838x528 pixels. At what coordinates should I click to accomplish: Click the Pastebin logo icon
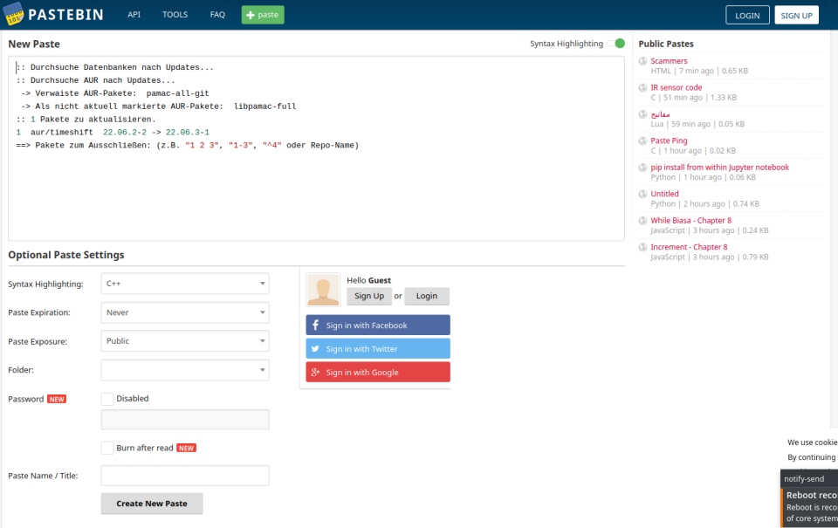[13, 14]
